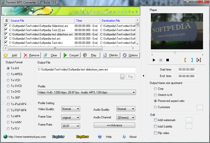Screen dimensions: 210x143
Task: Choose To WMV output format
Action: tap(8, 122)
